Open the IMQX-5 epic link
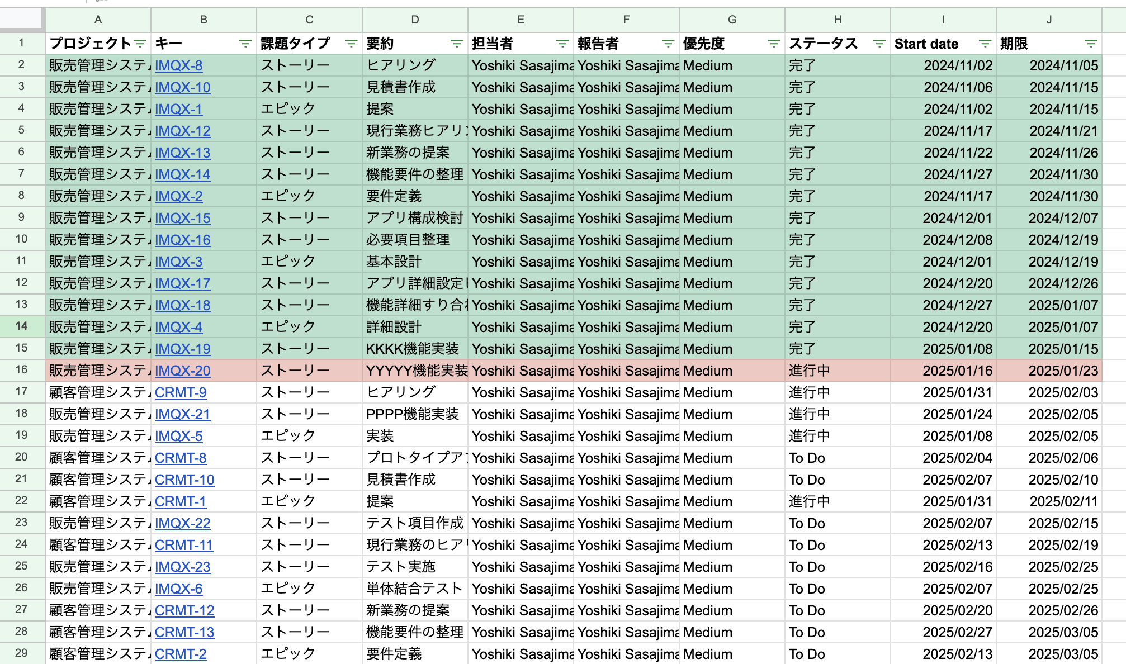Image resolution: width=1126 pixels, height=664 pixels. click(x=178, y=436)
